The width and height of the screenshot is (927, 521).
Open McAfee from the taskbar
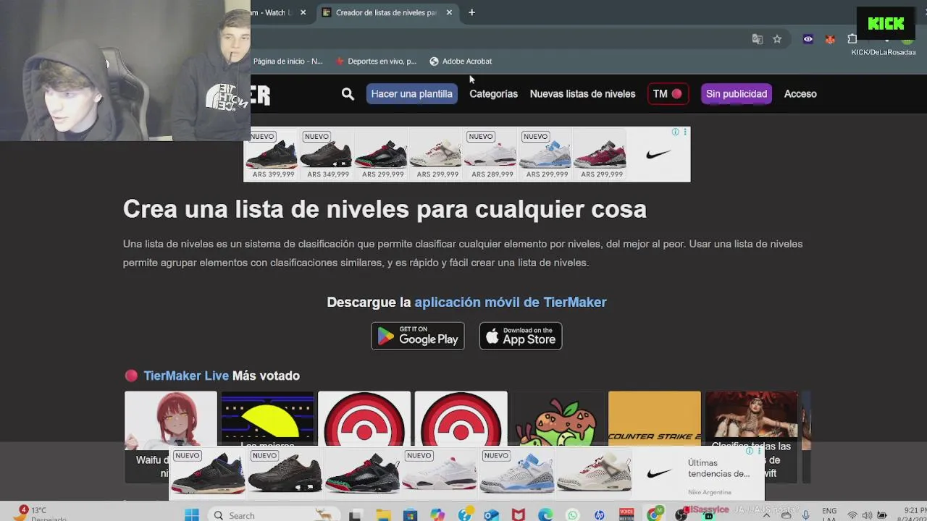tap(519, 515)
